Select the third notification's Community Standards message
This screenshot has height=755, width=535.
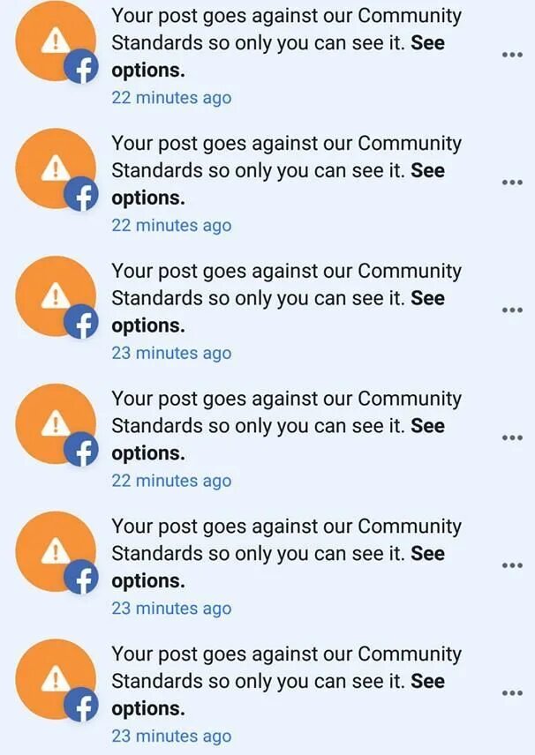(x=286, y=298)
